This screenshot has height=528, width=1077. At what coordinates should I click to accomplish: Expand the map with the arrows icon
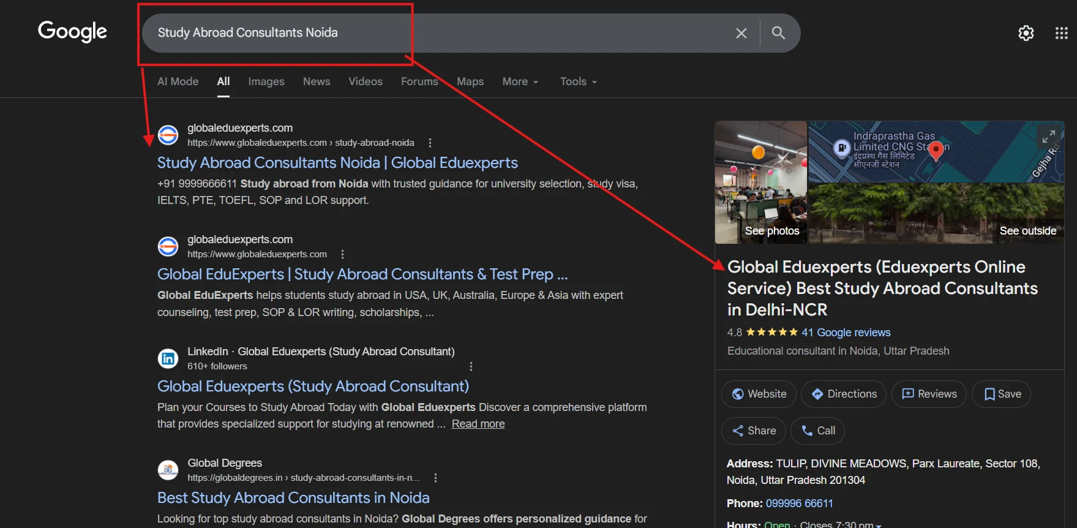[x=1049, y=136]
